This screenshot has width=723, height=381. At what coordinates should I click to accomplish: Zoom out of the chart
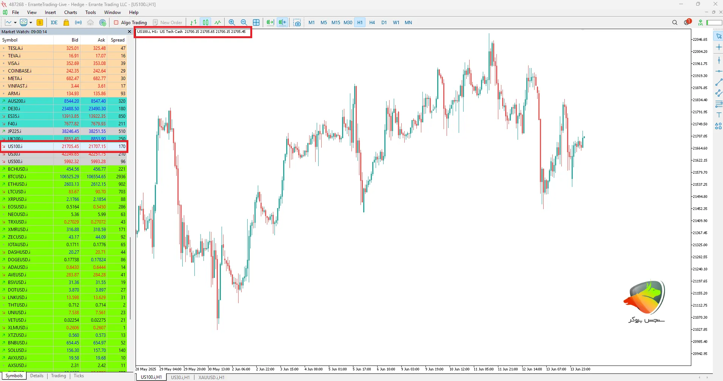coord(244,23)
